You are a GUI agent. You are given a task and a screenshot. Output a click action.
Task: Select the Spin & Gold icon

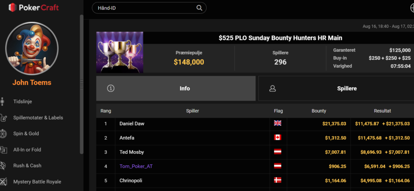3,134
